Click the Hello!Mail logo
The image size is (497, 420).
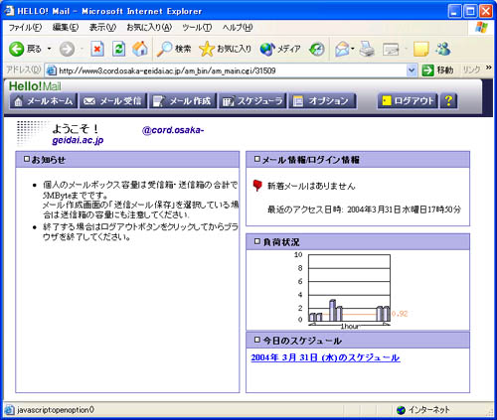point(35,86)
